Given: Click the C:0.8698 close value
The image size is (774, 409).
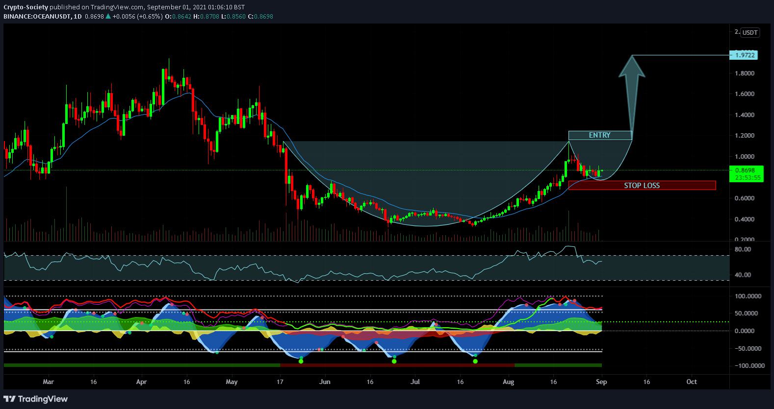Looking at the screenshot, I should tap(260, 16).
